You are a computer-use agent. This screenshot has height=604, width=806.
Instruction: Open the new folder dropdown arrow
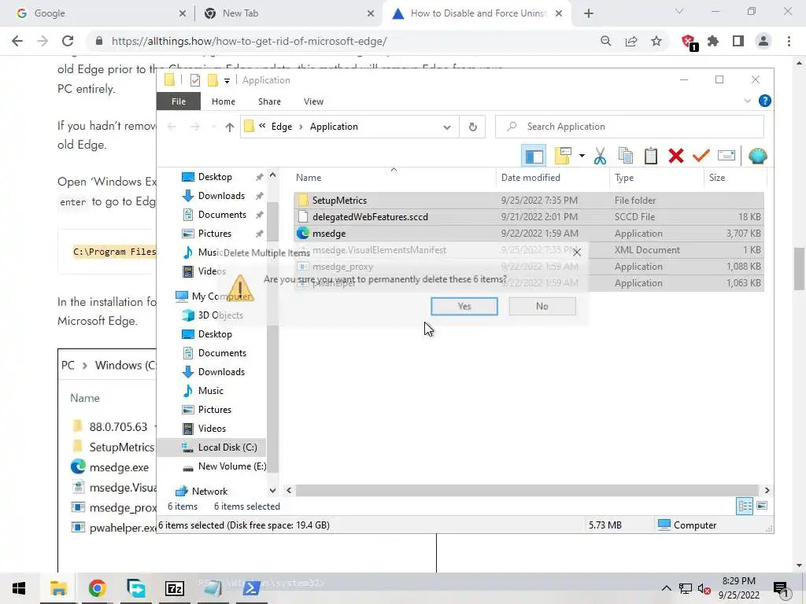582,156
